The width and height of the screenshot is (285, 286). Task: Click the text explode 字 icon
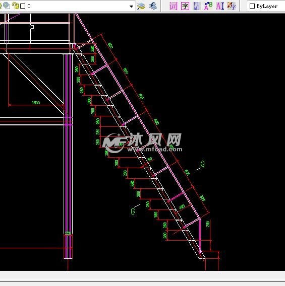(232, 6)
